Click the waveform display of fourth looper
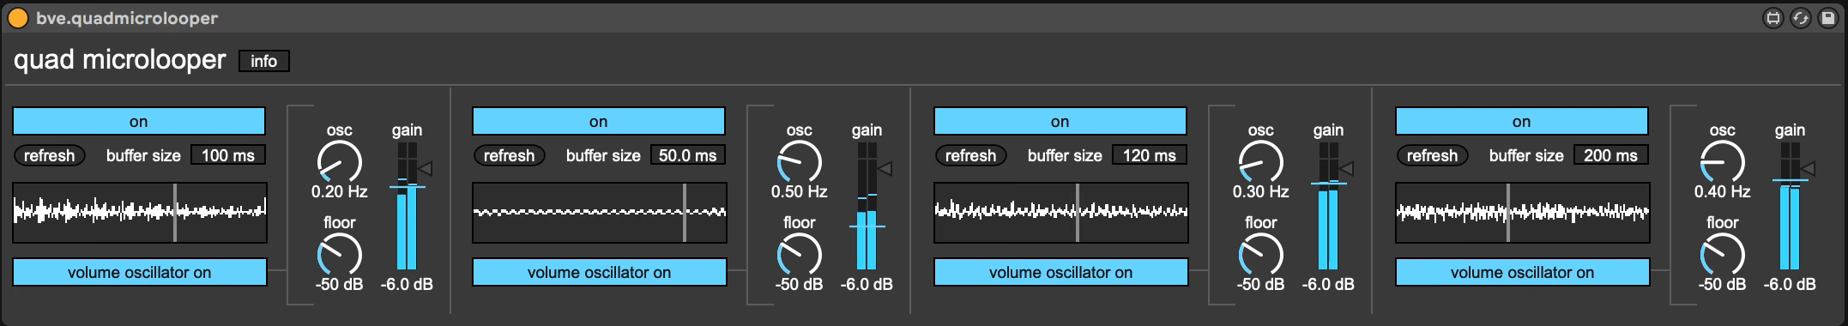Image resolution: width=1848 pixels, height=326 pixels. point(1522,212)
